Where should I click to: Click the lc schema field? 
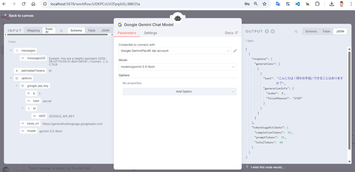tap(31, 93)
